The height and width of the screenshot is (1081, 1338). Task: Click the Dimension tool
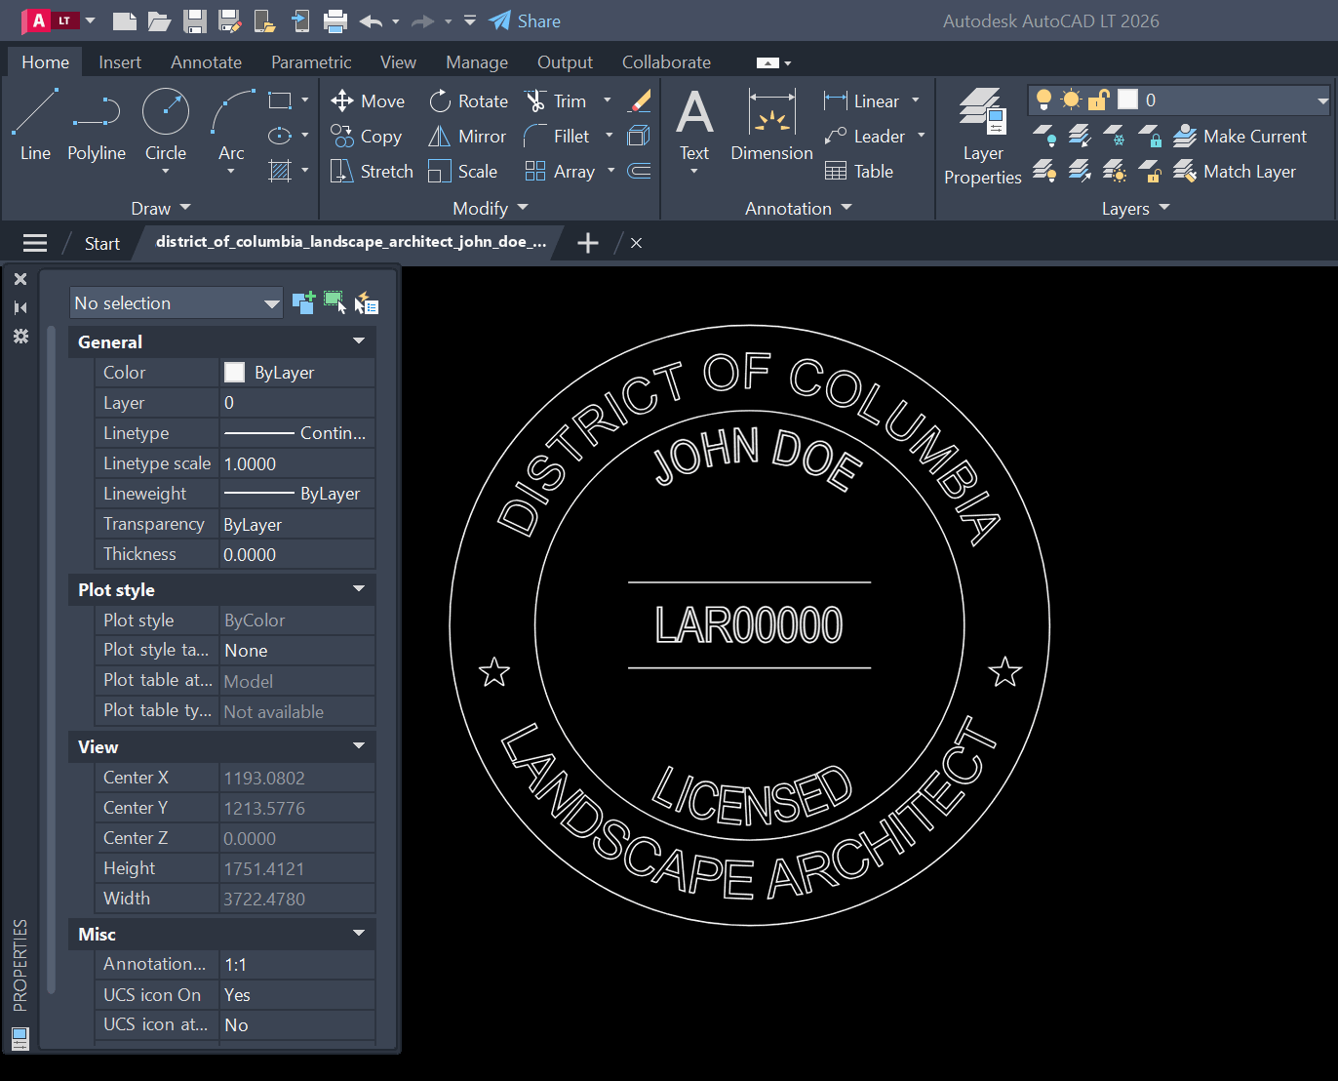pyautogui.click(x=771, y=124)
